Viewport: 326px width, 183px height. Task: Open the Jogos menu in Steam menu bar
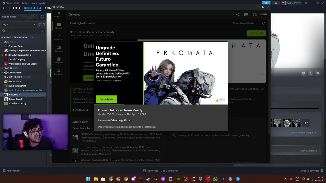pos(34,3)
